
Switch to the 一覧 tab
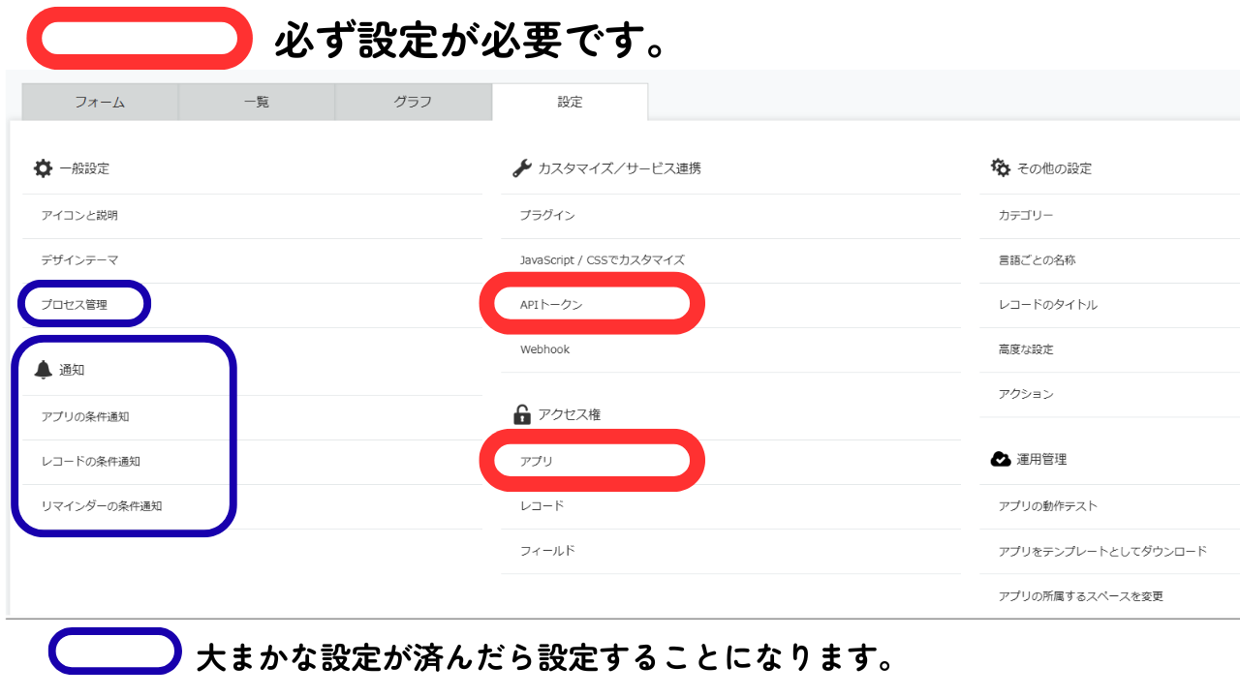click(257, 101)
